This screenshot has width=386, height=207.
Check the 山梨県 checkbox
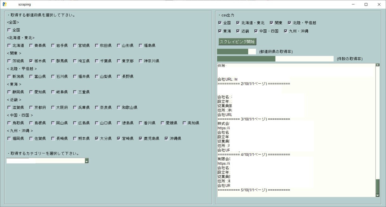coord(97,76)
